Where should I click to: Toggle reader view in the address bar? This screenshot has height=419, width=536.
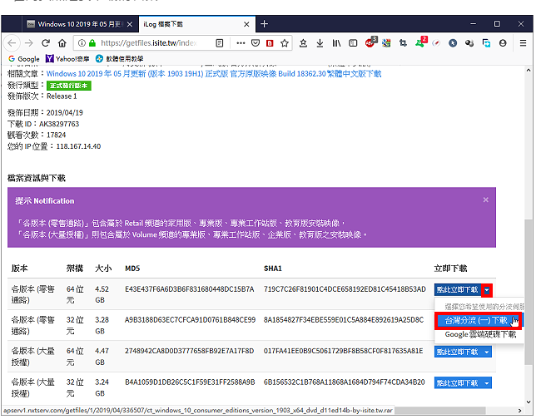point(220,43)
